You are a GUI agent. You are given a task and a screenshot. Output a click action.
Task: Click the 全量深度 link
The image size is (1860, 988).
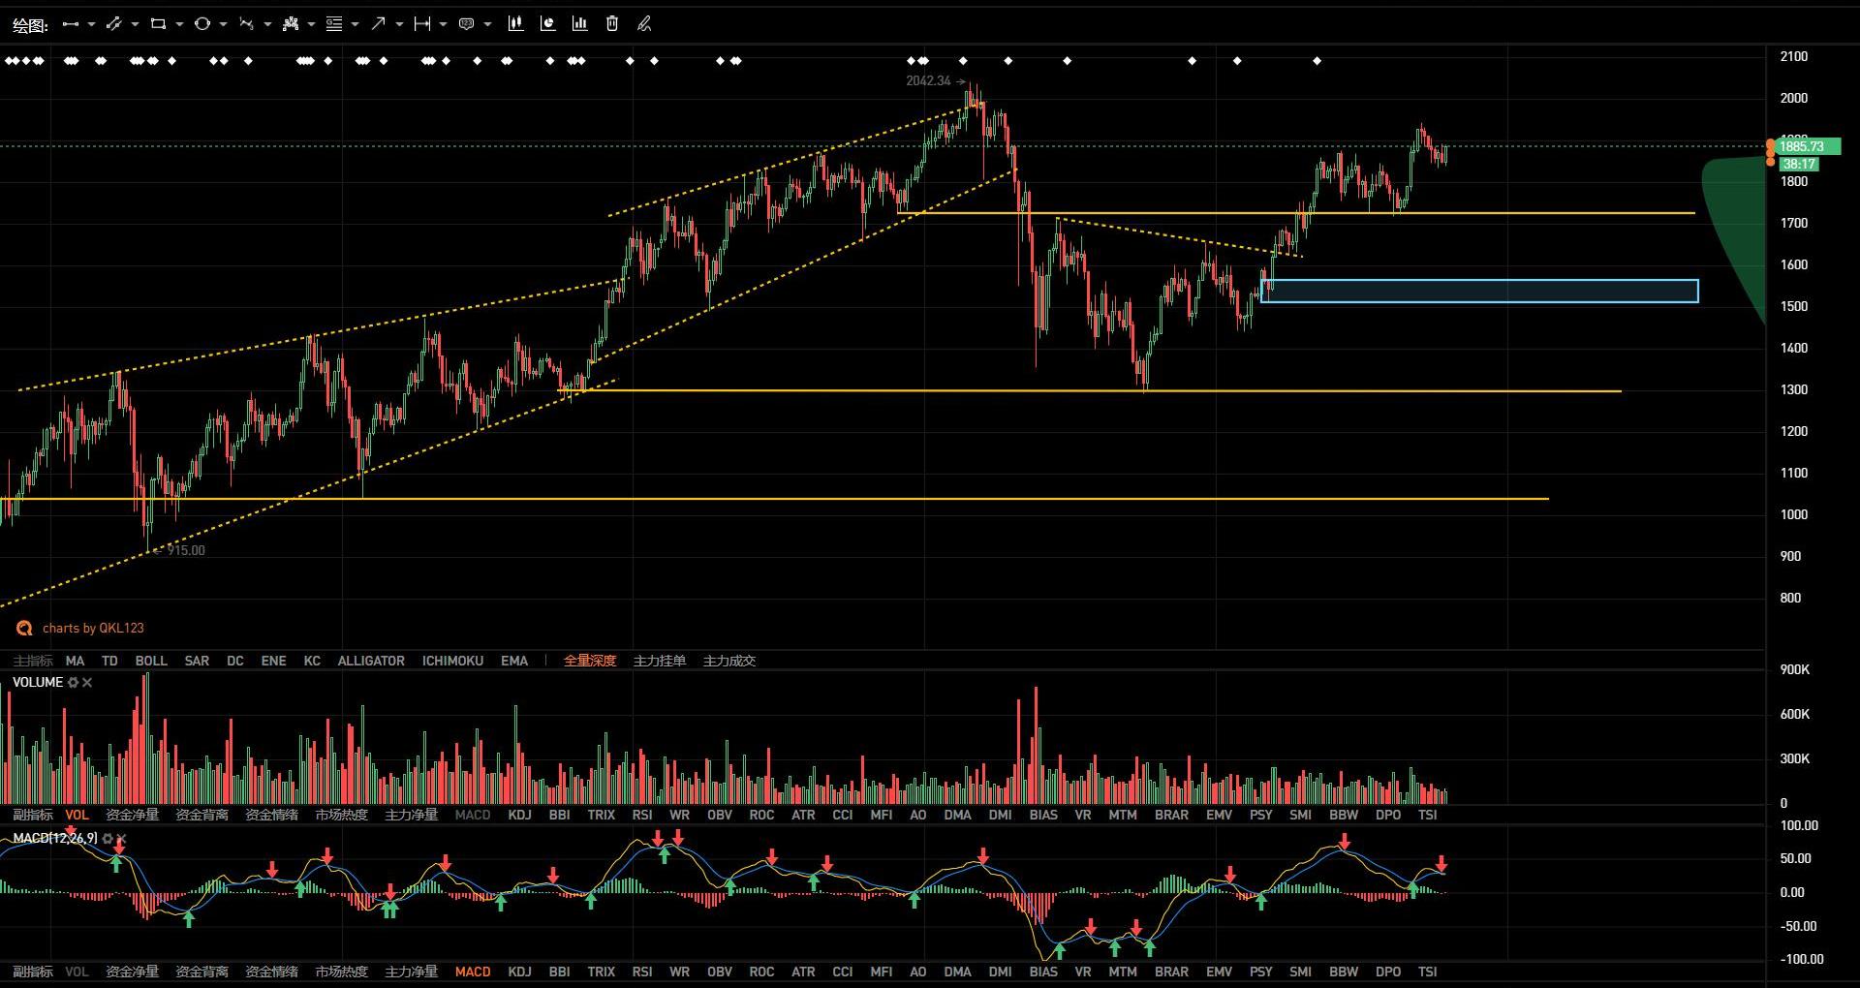[590, 661]
